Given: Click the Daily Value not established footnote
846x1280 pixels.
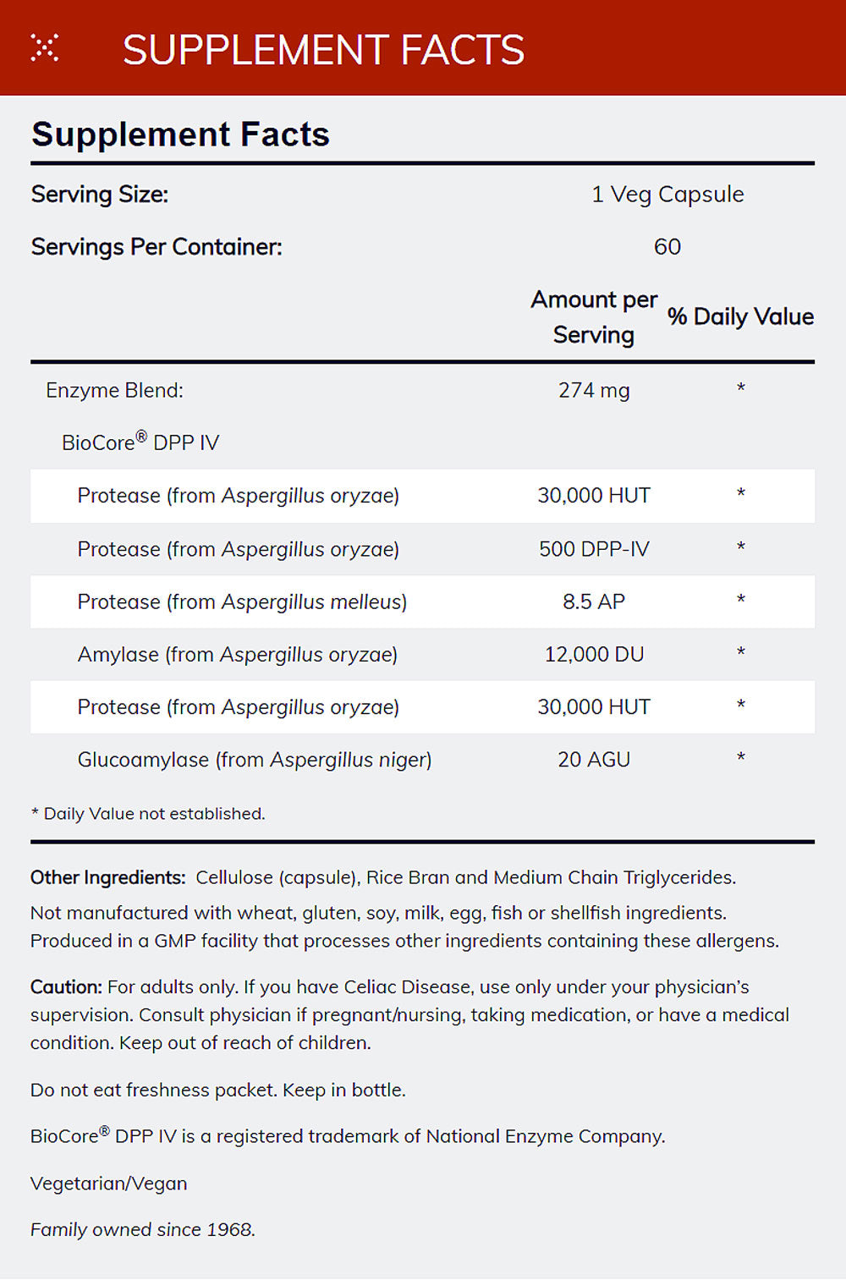Looking at the screenshot, I should click(148, 814).
